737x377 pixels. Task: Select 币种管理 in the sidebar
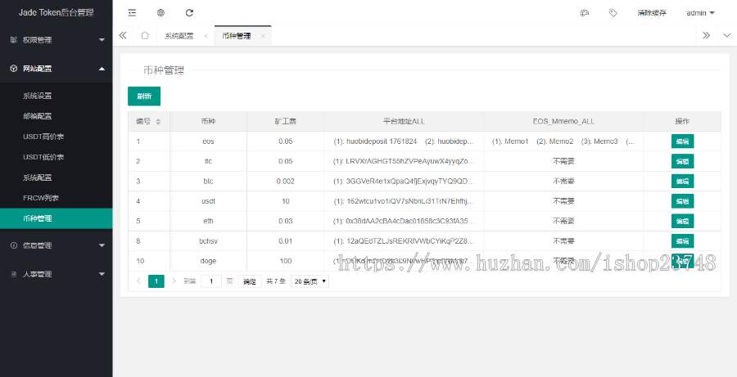(57, 218)
